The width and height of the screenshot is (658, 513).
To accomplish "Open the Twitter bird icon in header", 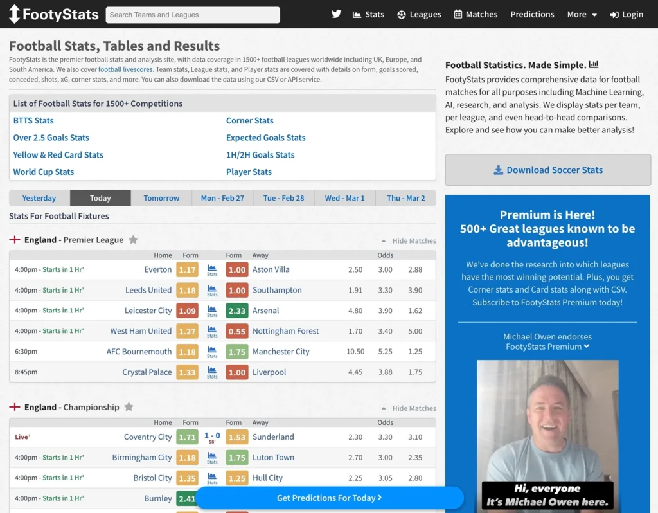I will click(x=336, y=14).
